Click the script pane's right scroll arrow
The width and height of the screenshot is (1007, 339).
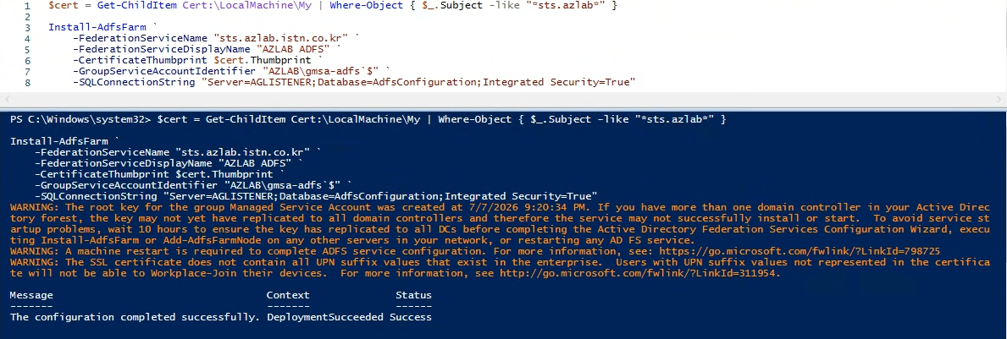[x=999, y=99]
